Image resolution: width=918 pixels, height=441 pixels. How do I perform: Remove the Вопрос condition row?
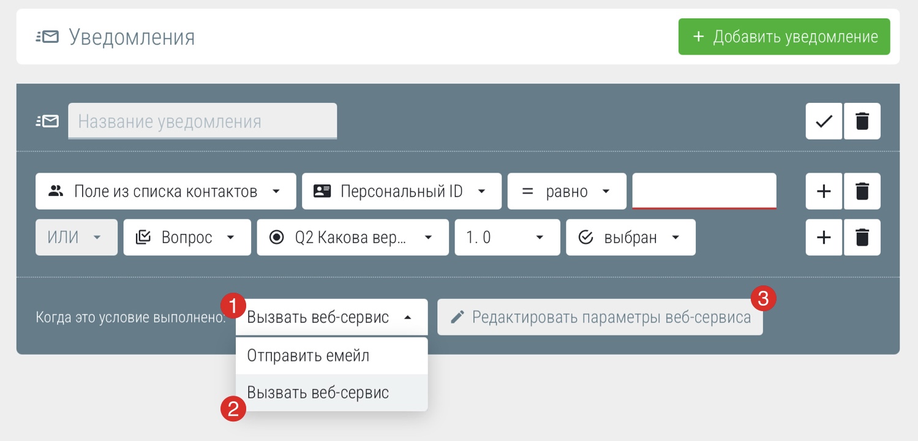click(x=862, y=237)
